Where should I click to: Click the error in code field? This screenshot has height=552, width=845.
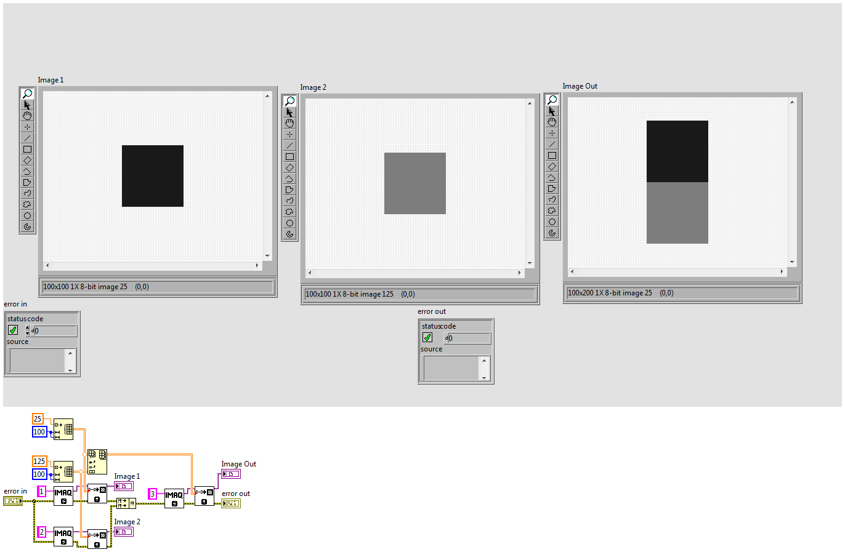[54, 330]
